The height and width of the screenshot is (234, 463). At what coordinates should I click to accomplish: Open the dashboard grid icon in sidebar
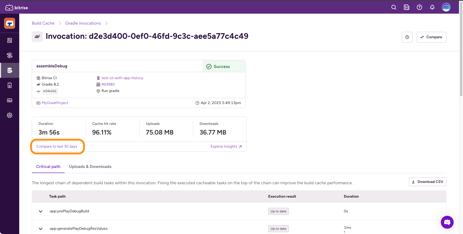pos(10,40)
